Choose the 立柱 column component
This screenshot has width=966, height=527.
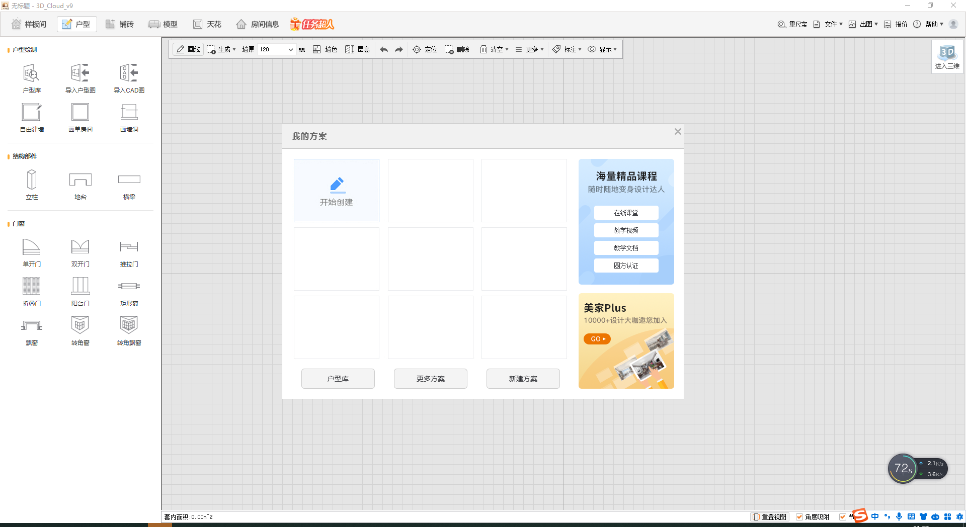tap(32, 185)
